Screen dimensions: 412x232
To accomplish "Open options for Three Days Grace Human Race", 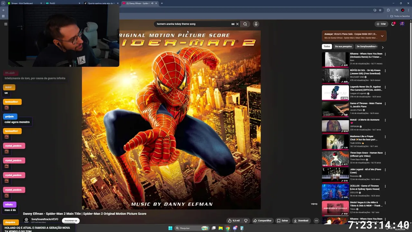I will (385, 153).
